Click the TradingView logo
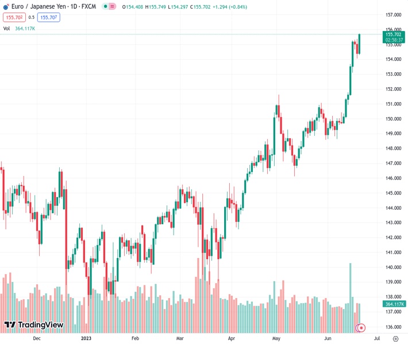 point(34,326)
